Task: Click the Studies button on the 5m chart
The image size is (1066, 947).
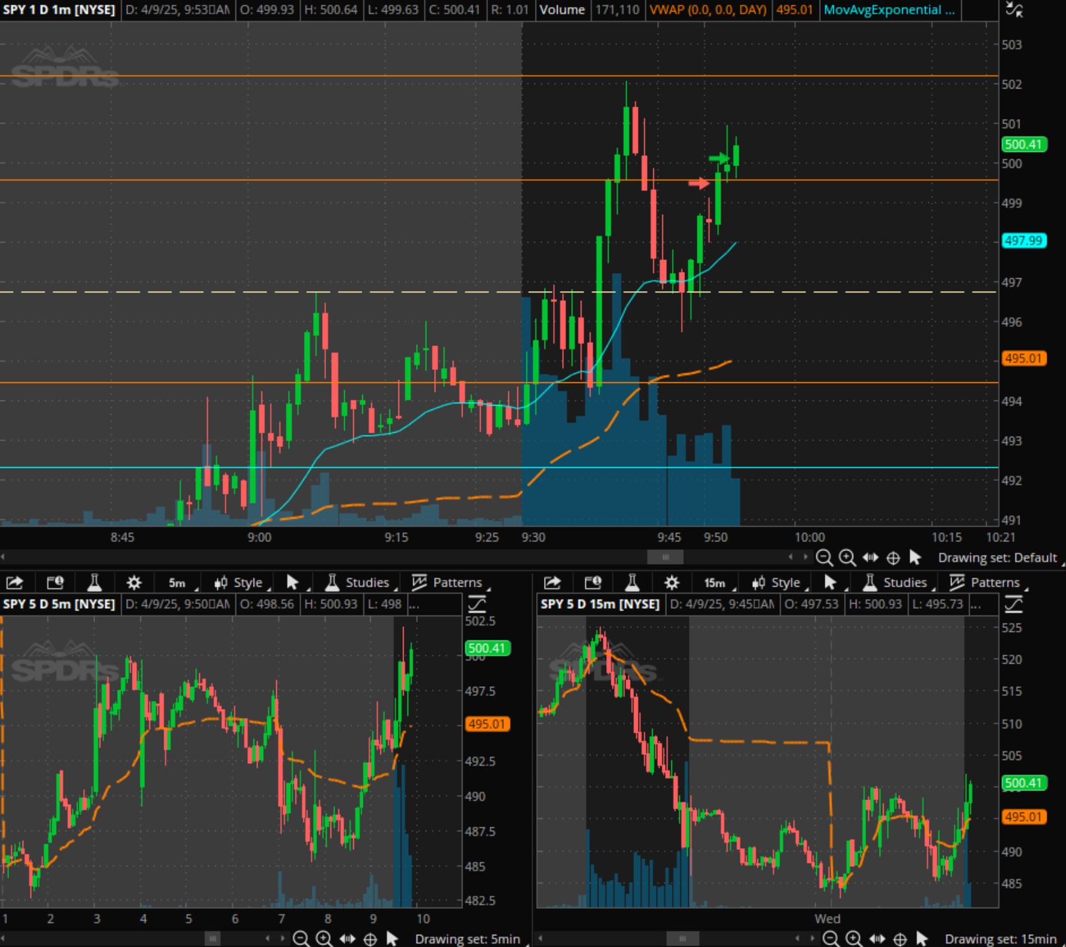Action: (359, 583)
